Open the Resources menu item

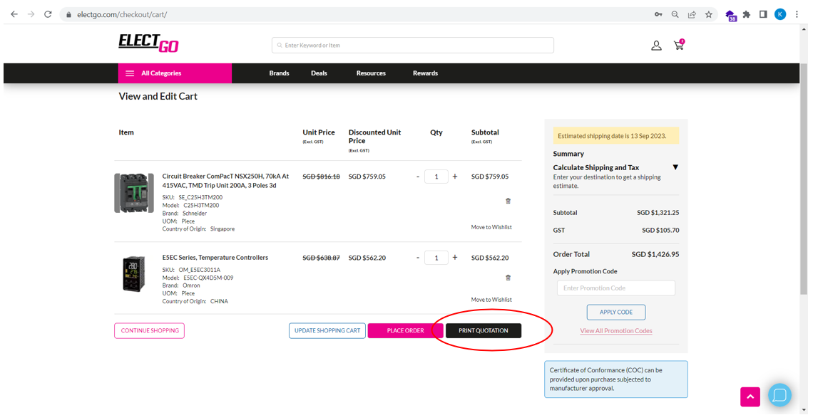(x=371, y=73)
